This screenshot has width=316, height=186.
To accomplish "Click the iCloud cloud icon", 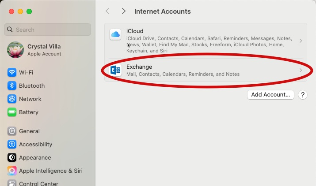I will click(x=115, y=34).
